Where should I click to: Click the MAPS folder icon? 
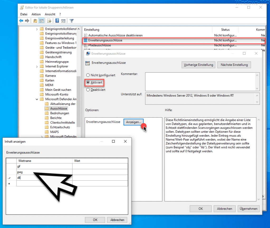coord(47,132)
